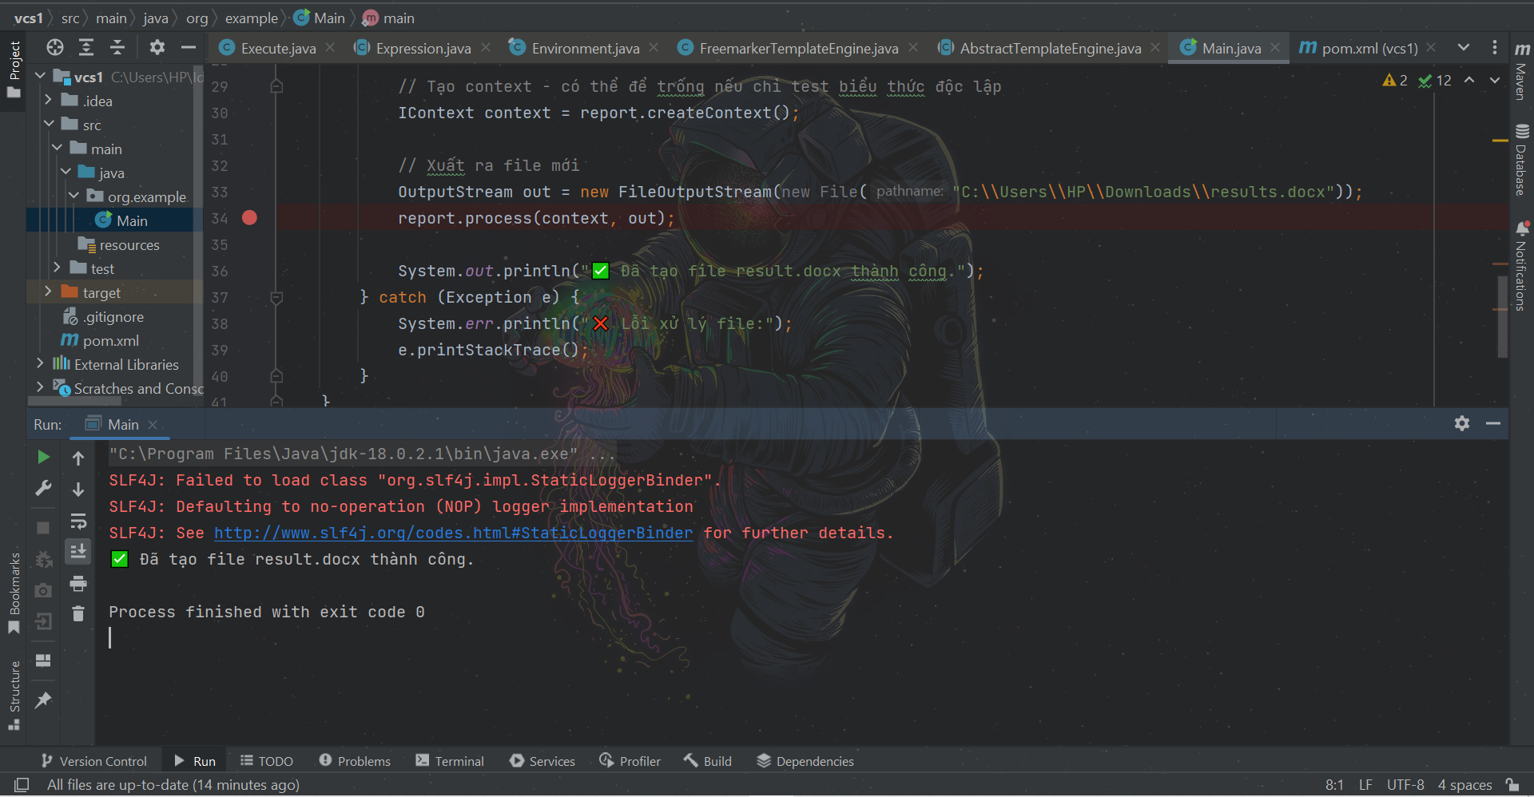Open the Profiler tool window
This screenshot has height=797, width=1534.
630,761
